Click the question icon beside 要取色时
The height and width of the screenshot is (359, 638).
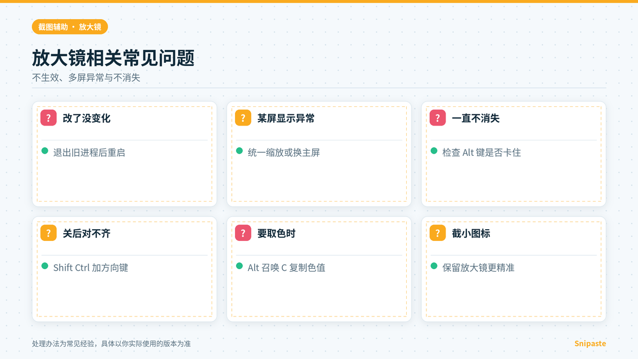pos(243,233)
